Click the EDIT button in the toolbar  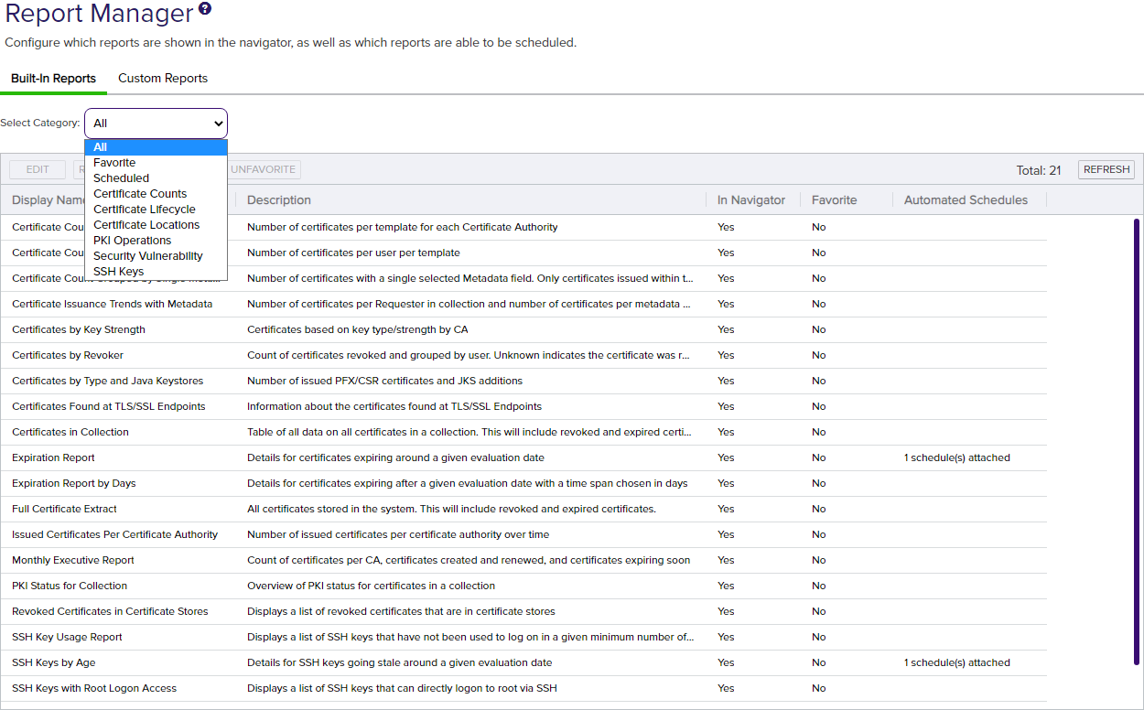point(38,170)
